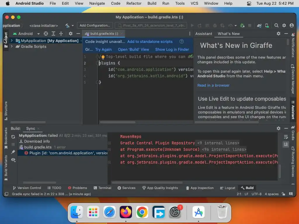Screen dimensions: 299x224
Task: Toggle the Assistant side tool window
Action: [293, 110]
